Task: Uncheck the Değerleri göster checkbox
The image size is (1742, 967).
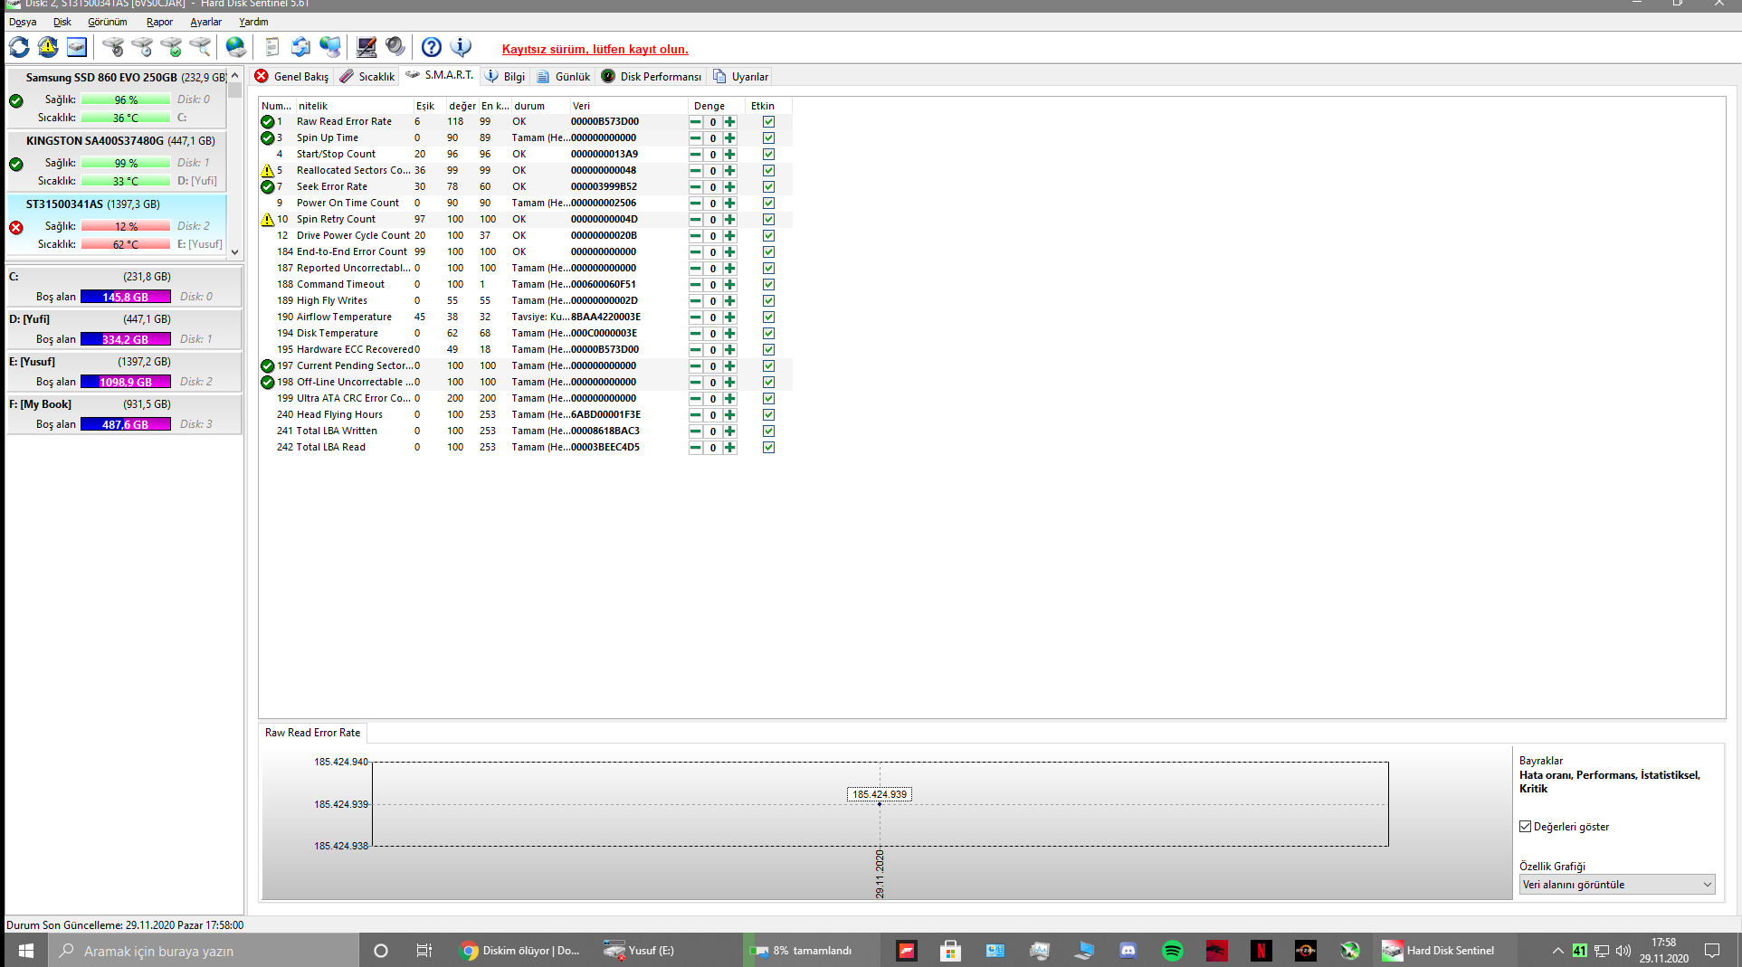Action: coord(1526,827)
